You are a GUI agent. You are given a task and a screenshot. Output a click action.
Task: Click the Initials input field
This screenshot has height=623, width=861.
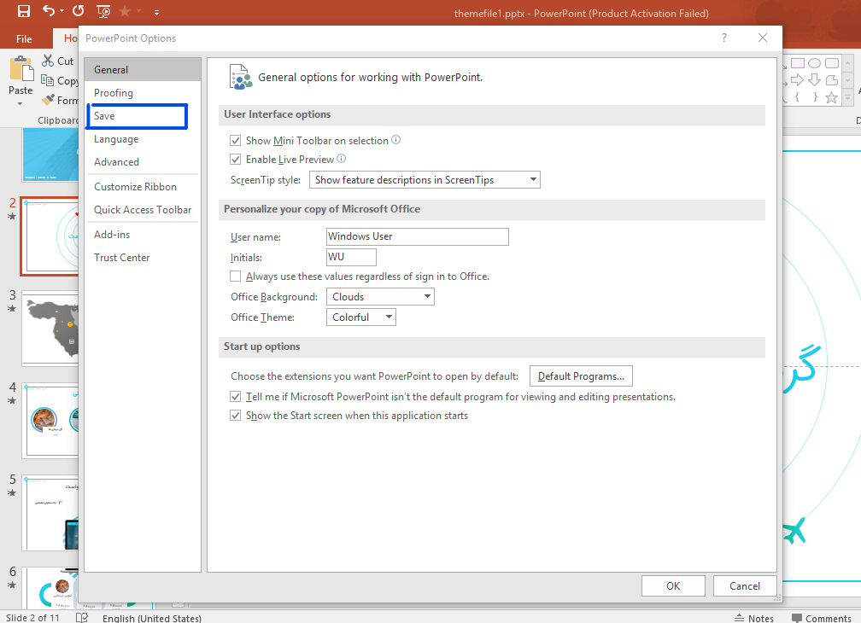click(x=351, y=257)
